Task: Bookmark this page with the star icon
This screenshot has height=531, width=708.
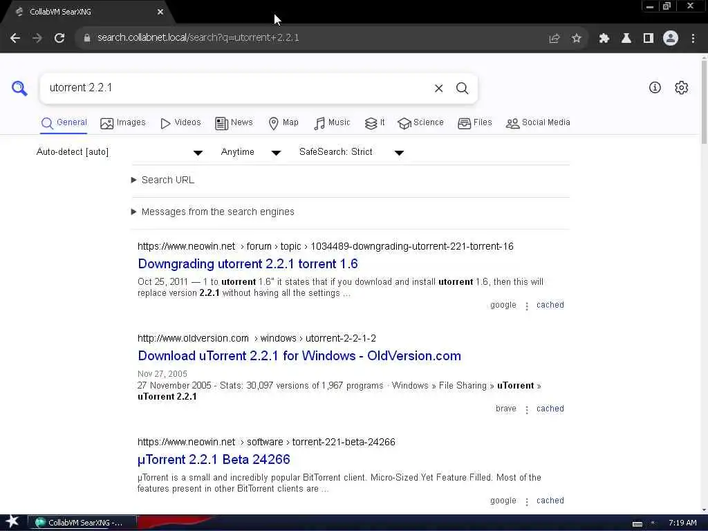Action: point(576,39)
